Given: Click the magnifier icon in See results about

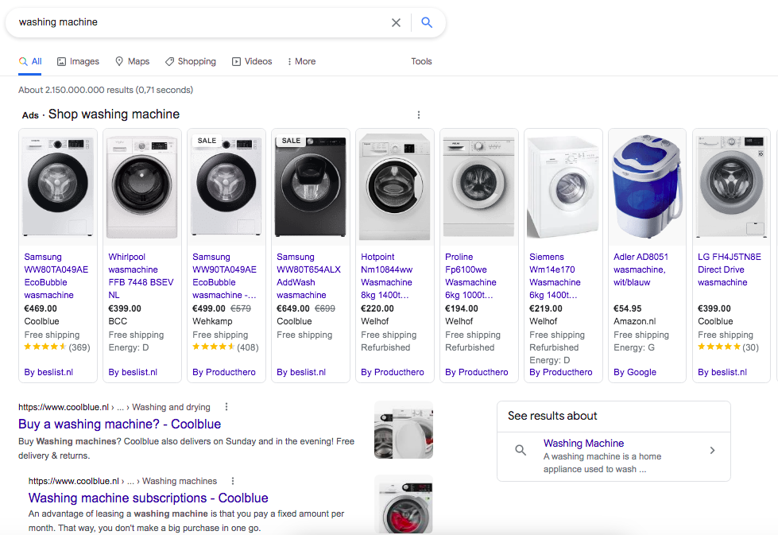Looking at the screenshot, I should 521,450.
